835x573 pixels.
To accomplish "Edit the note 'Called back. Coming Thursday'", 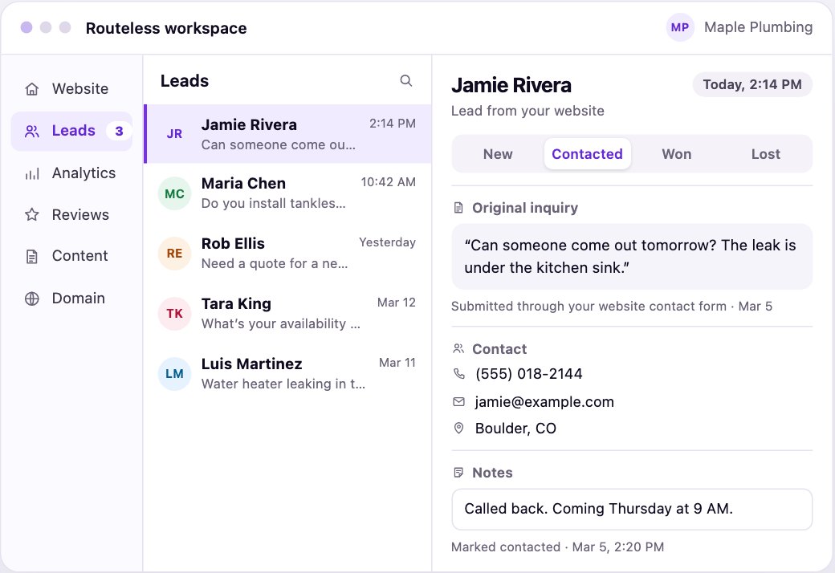I will (x=632, y=509).
